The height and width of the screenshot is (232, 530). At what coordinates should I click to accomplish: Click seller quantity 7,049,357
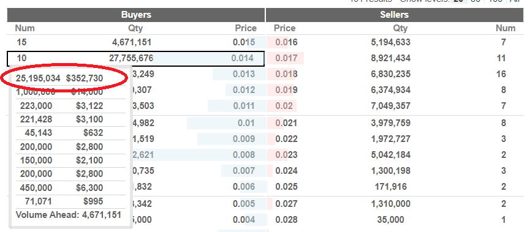(391, 106)
